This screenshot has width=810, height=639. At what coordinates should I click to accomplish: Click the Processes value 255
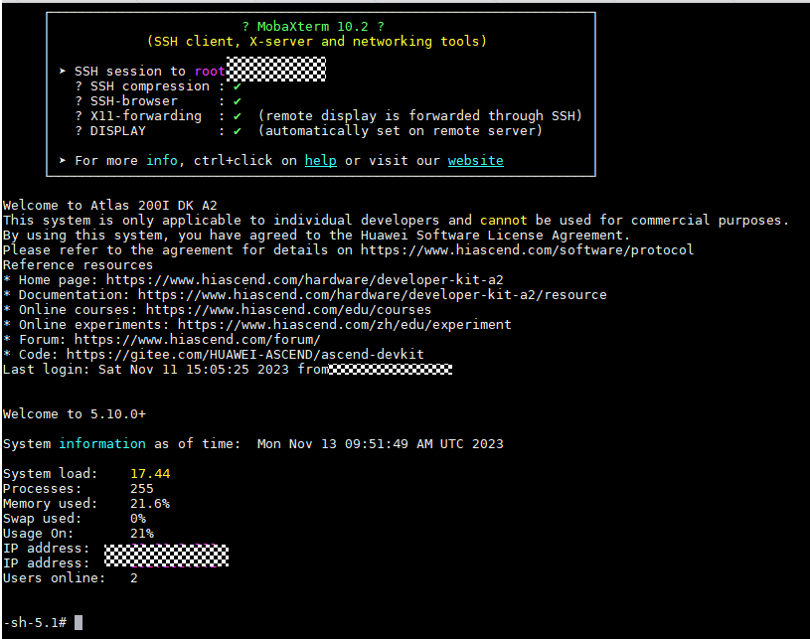(x=141, y=489)
